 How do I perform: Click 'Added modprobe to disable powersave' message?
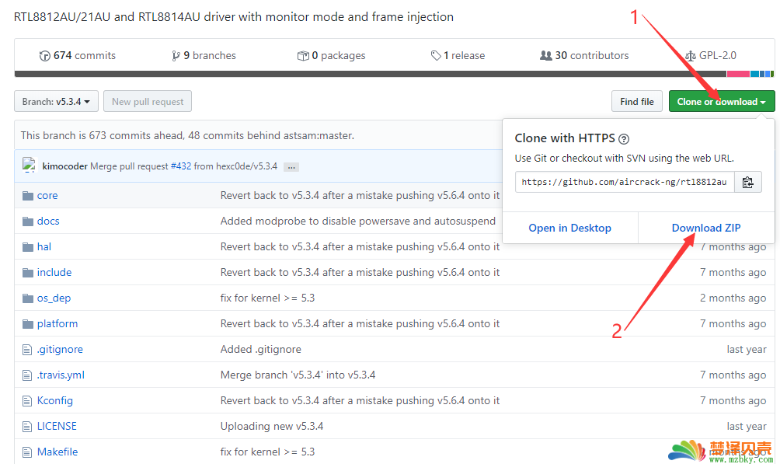pyautogui.click(x=357, y=221)
